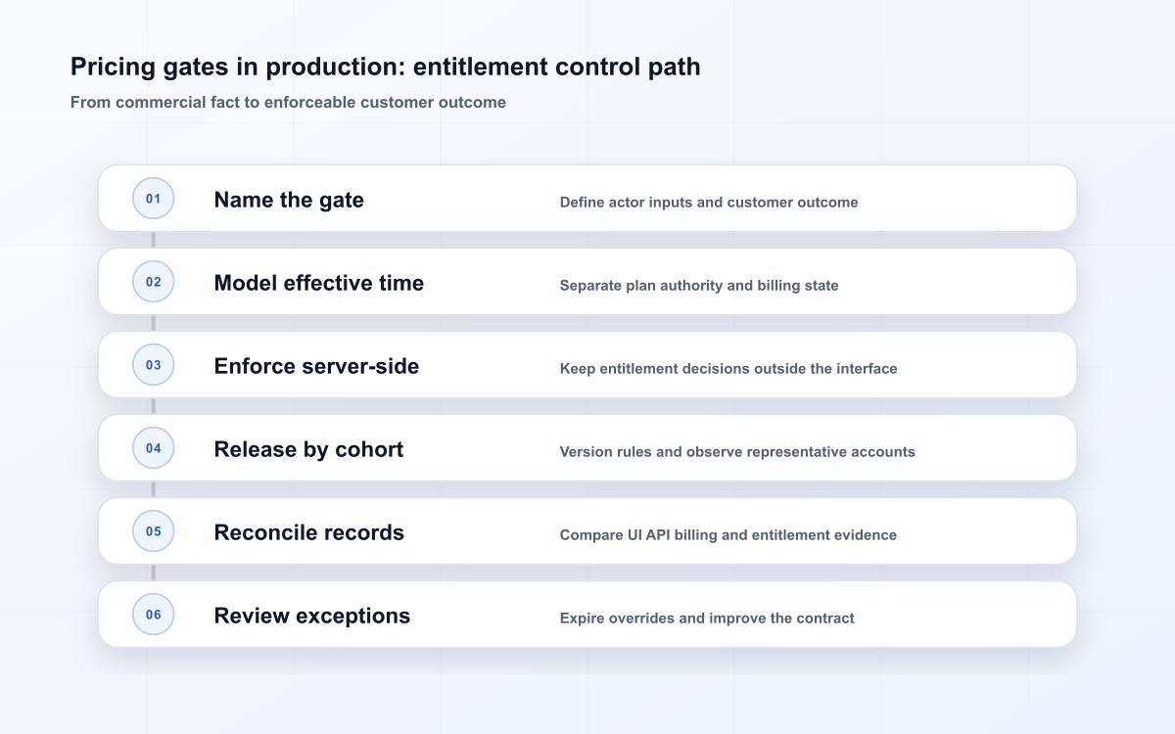Select "Compare UI API billing and entitlement evidence"
Viewport: 1175px width, 734px height.
pos(728,535)
